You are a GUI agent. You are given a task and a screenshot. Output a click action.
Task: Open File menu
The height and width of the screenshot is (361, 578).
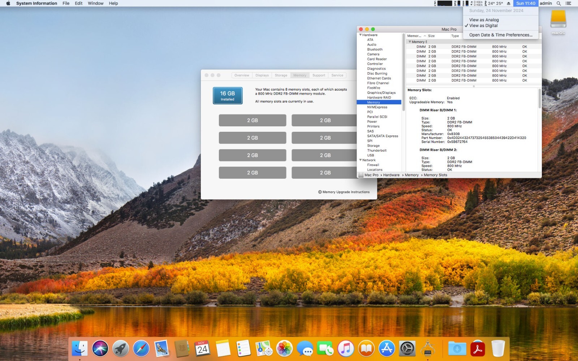[x=66, y=3]
